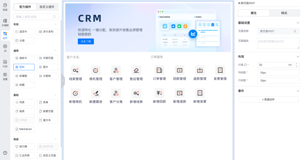301x160 pixels.
Task: Open the 目录 sidebar panel
Action: tap(5, 7)
